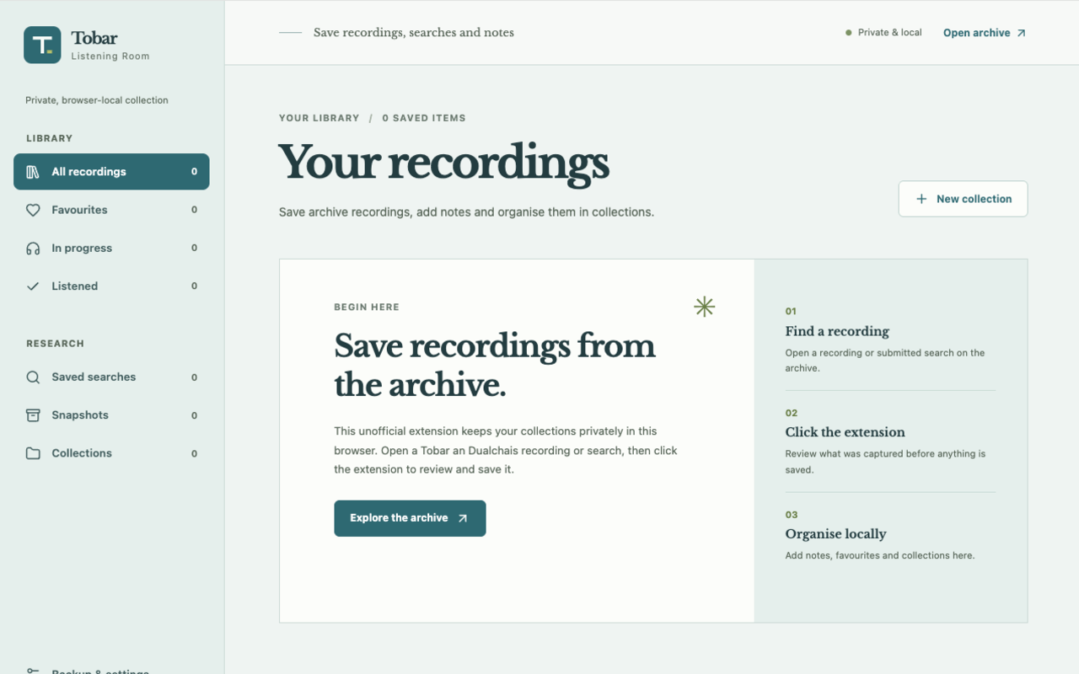This screenshot has width=1079, height=674.
Task: Open Saved searches
Action: tap(111, 377)
